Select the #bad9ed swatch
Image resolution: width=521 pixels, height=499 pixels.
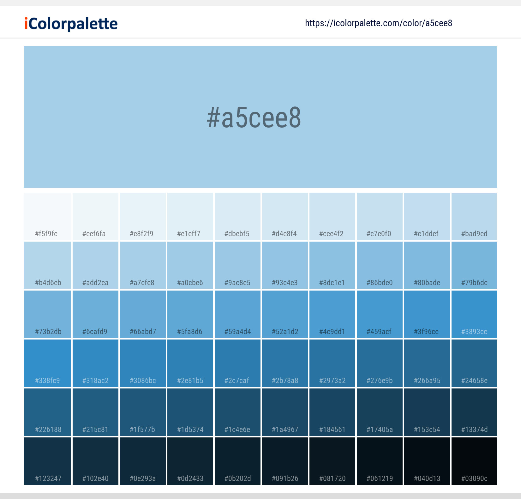(474, 216)
